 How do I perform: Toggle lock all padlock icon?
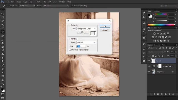162,56
